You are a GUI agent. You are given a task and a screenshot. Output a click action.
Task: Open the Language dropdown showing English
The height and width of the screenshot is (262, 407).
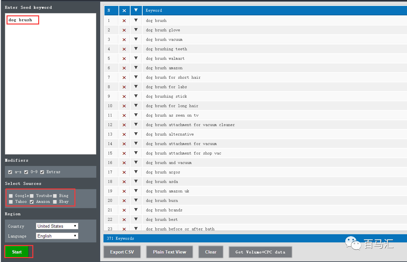57,236
